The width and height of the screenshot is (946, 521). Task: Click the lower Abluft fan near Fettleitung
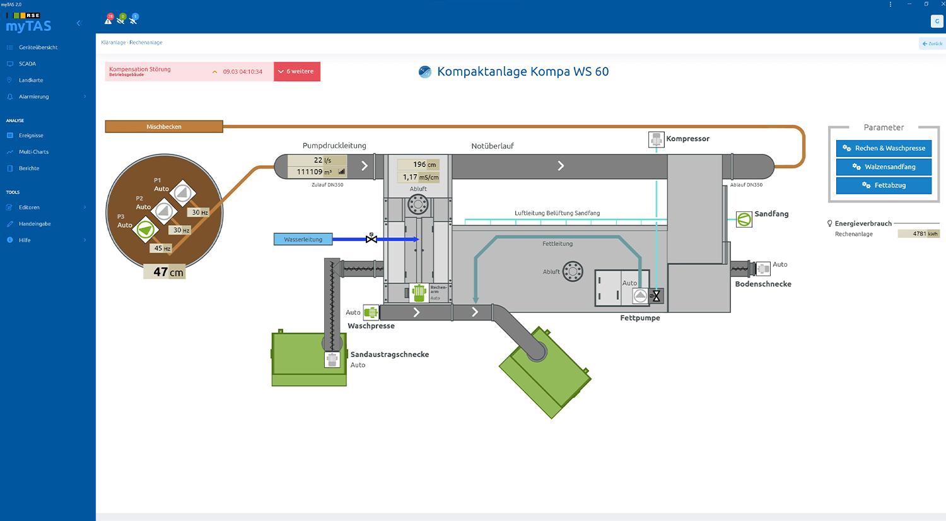click(x=573, y=272)
